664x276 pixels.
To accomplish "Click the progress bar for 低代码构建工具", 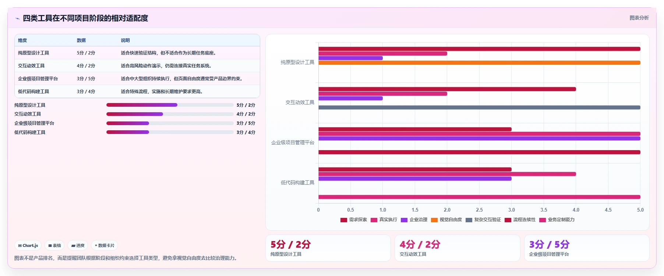I will (x=170, y=132).
